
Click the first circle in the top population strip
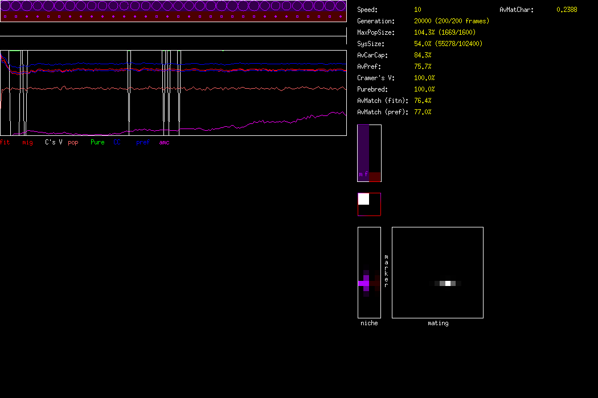point(5,6)
